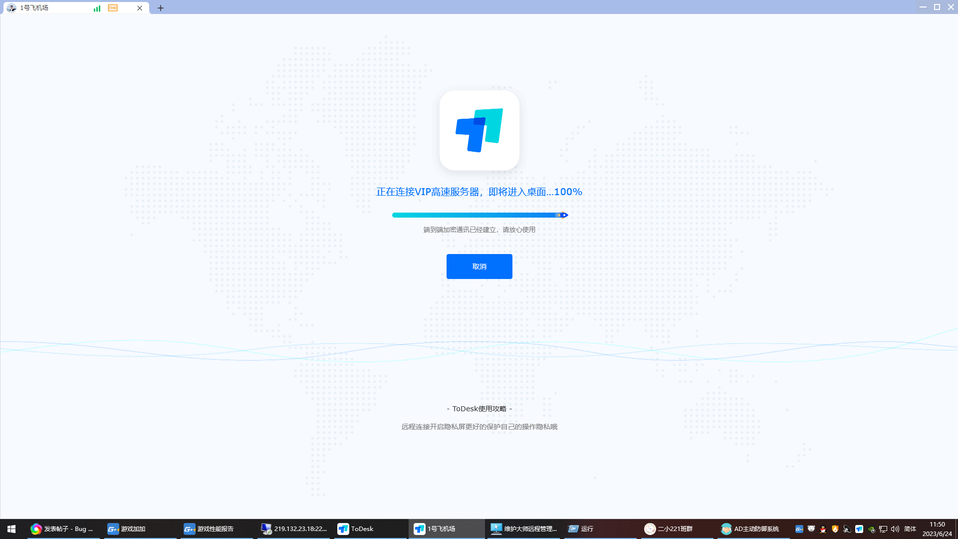Close the 1号飞机场 session tab

pos(140,8)
